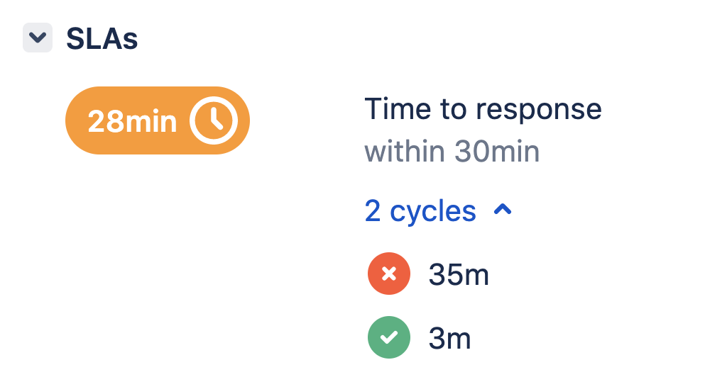Select the 35m cycle duration
The height and width of the screenshot is (377, 727).
click(x=459, y=274)
